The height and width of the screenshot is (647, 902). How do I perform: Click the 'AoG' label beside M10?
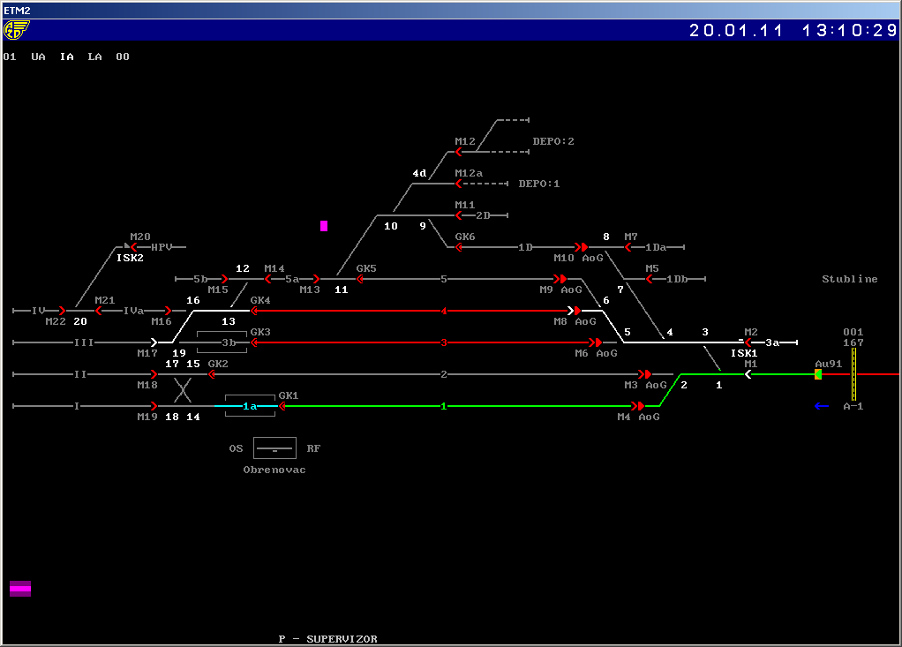click(x=592, y=259)
